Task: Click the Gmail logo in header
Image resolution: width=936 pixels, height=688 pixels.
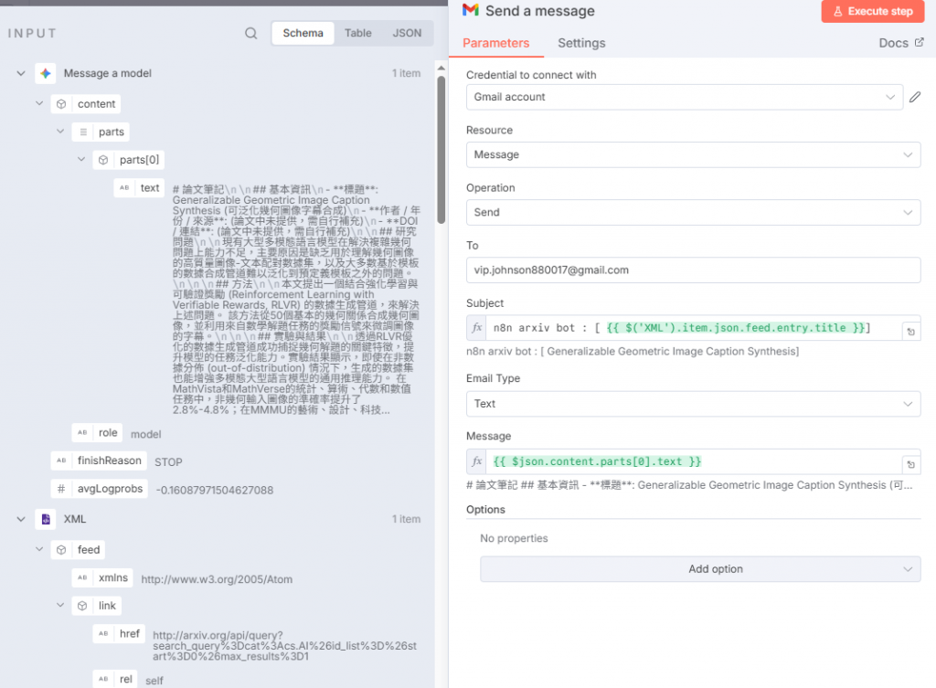Action: coord(471,10)
